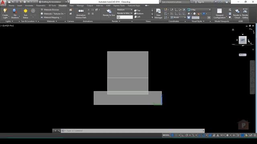Image resolution: width=257 pixels, height=144 pixels.
Task: Click the search keyword input field
Action: tap(175, 2)
